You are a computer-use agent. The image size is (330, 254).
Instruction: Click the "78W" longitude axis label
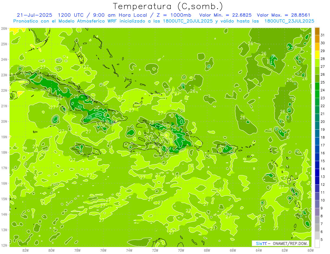click(77, 250)
